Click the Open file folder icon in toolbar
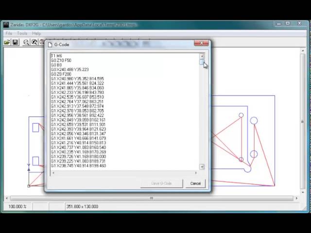The height and width of the screenshot is (233, 311). (7, 42)
